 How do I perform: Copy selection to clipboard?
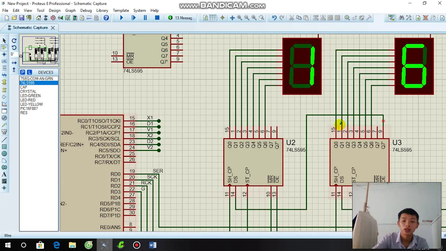pyautogui.click(x=299, y=18)
